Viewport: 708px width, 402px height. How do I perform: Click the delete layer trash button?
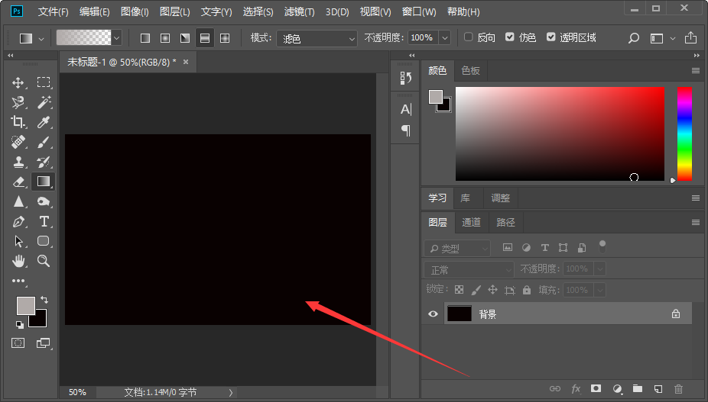[x=678, y=388]
